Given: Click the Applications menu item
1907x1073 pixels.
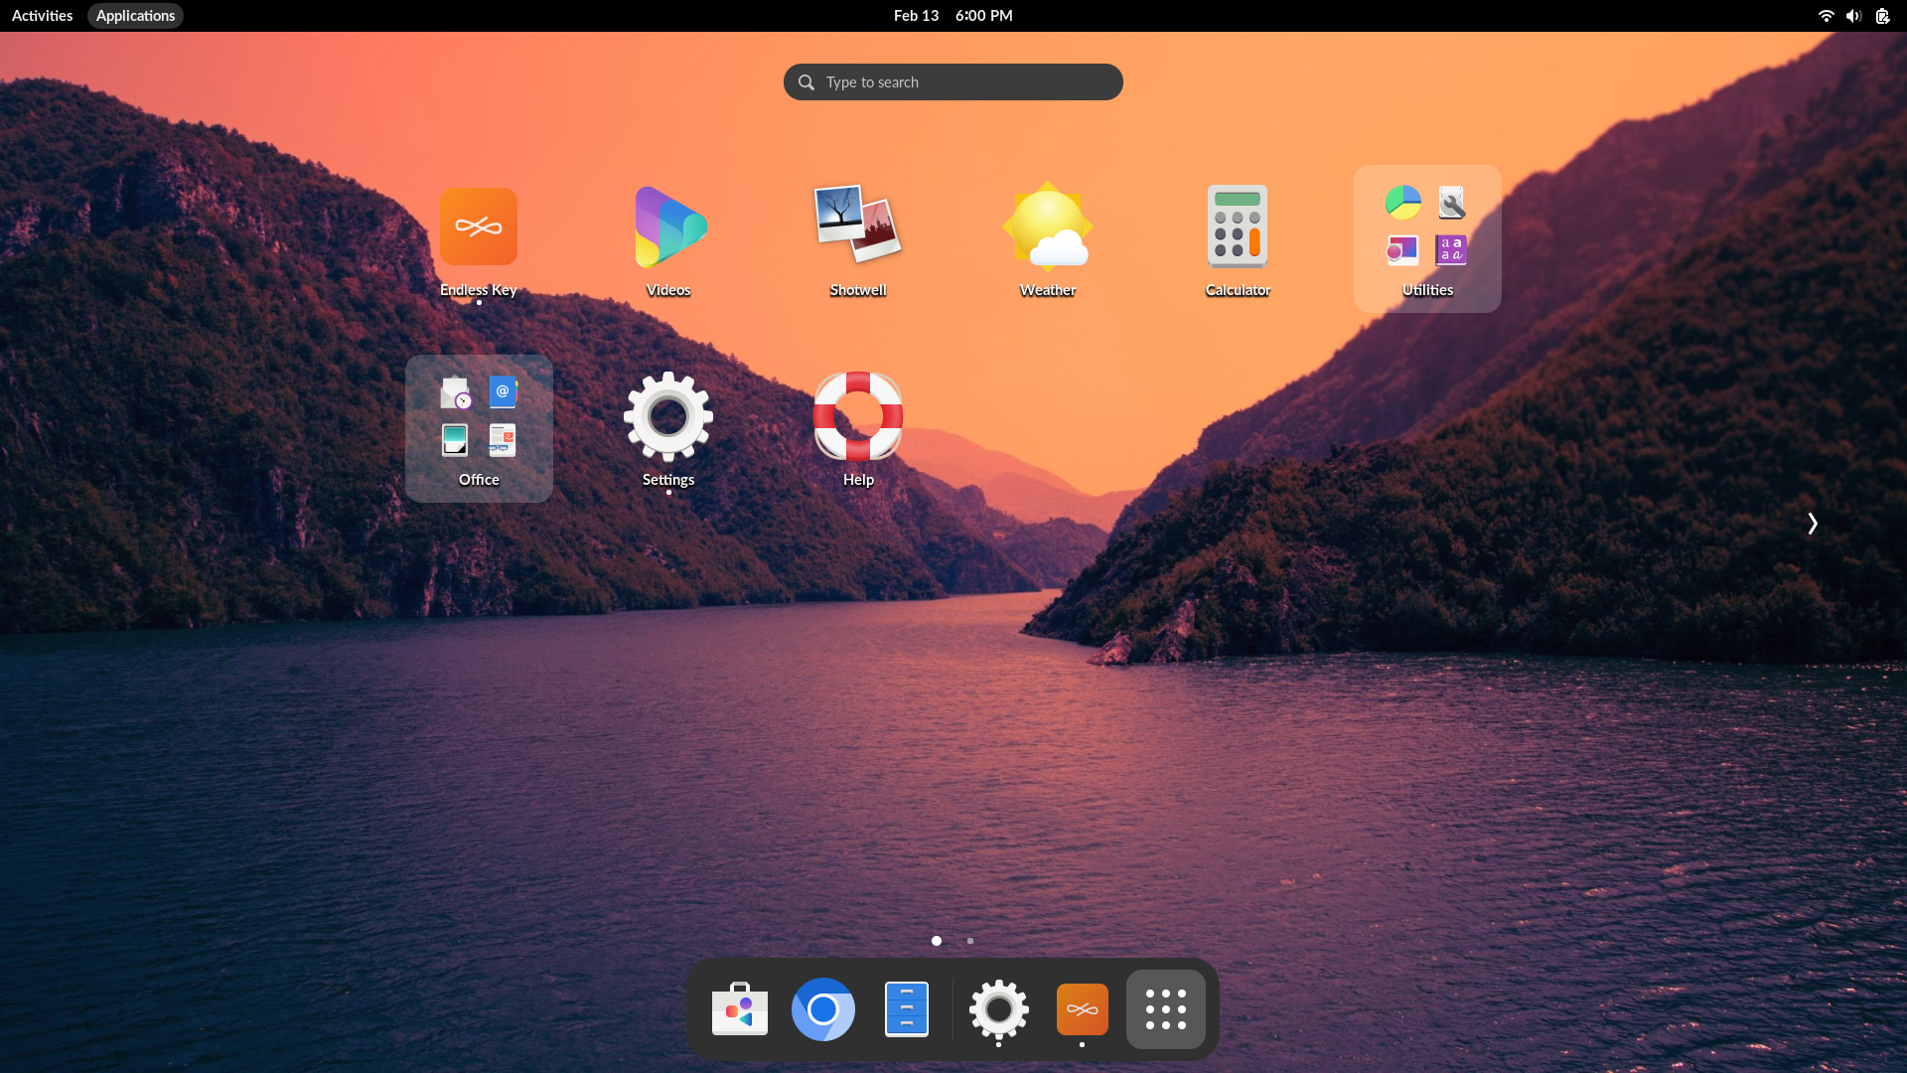Looking at the screenshot, I should pos(135,15).
